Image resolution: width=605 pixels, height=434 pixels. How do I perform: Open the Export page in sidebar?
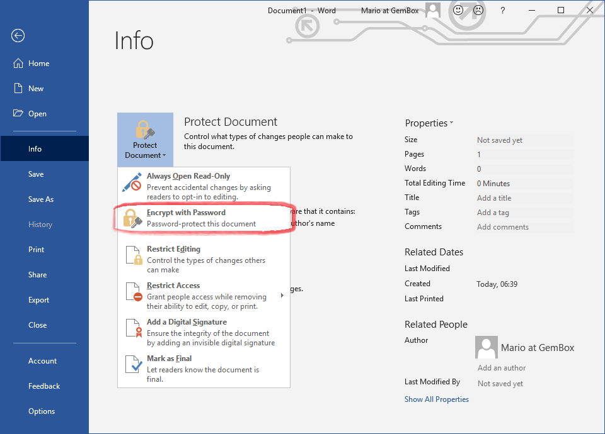click(38, 300)
